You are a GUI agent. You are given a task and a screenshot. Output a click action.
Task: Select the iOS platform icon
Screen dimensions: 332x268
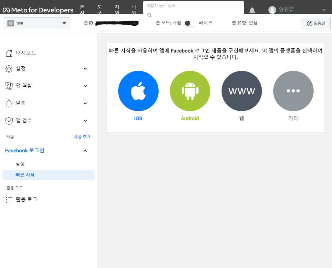click(x=138, y=91)
